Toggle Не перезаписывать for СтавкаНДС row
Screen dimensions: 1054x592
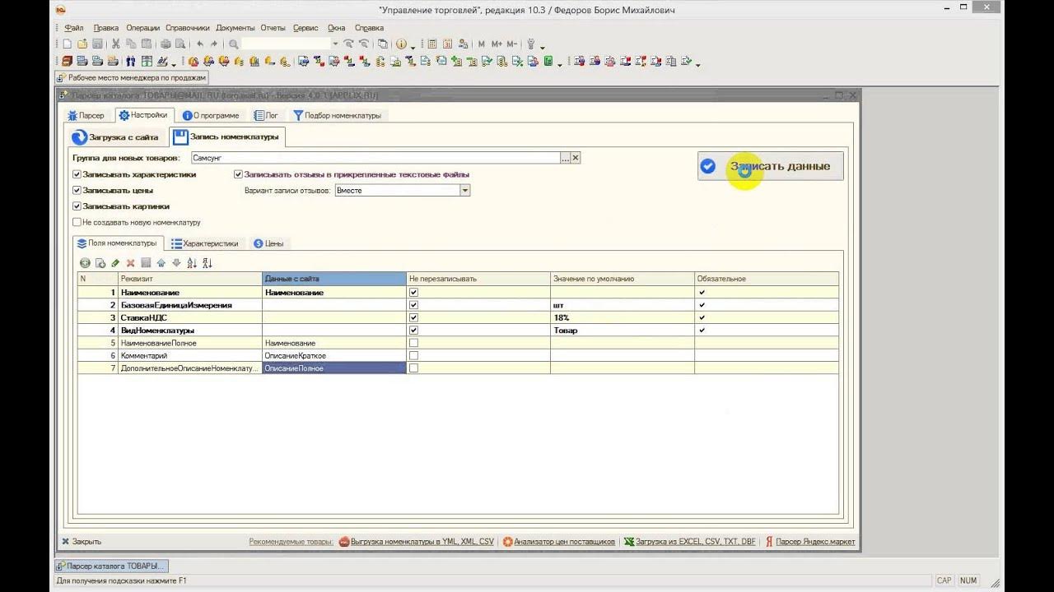tap(413, 317)
